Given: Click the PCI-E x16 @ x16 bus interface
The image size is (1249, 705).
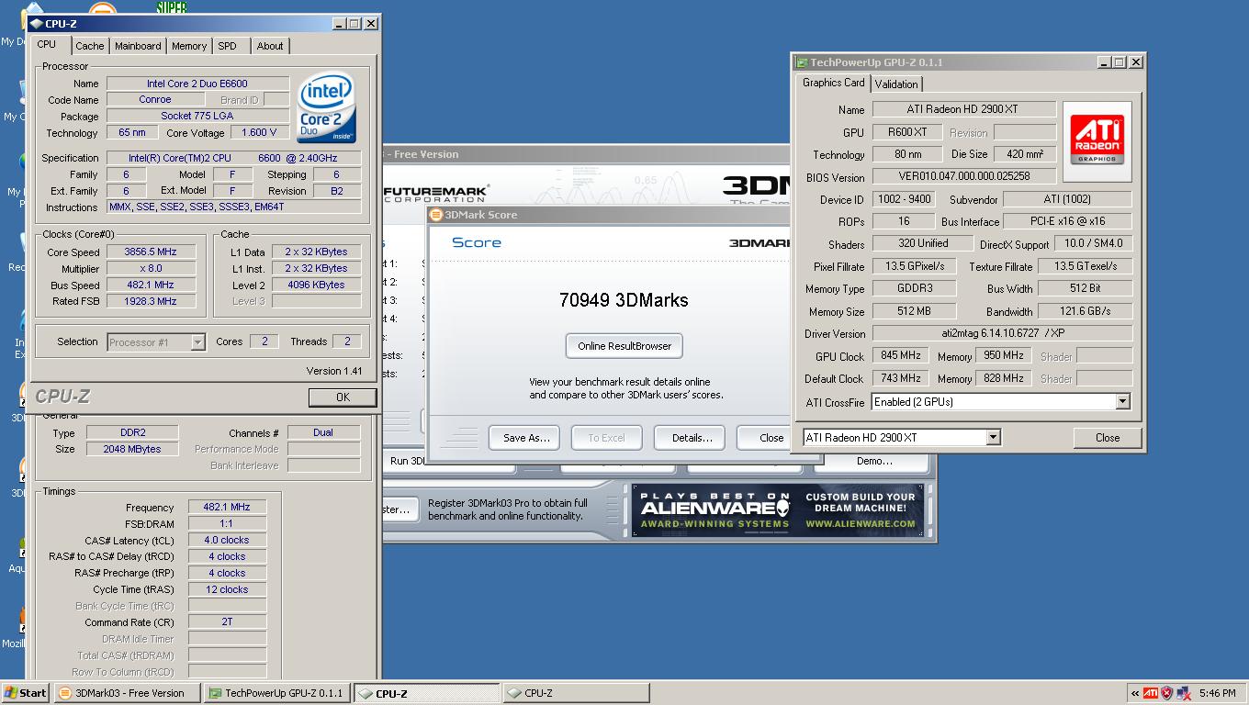Looking at the screenshot, I should coord(1067,221).
